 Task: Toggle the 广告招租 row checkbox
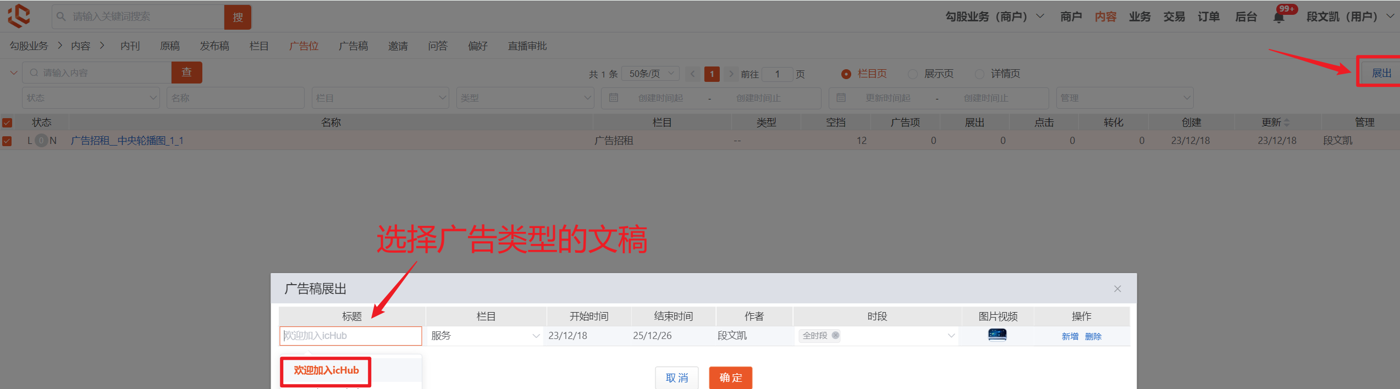click(x=7, y=141)
